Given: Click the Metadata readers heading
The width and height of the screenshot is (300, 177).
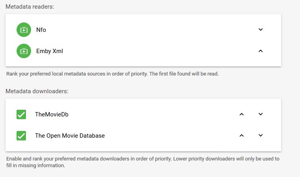Looking at the screenshot, I should (x=30, y=7).
